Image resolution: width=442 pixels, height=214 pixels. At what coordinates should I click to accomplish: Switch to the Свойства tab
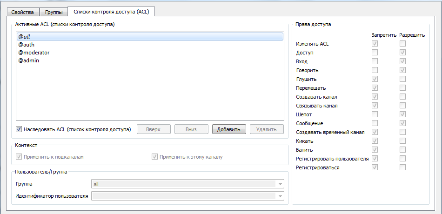(23, 12)
